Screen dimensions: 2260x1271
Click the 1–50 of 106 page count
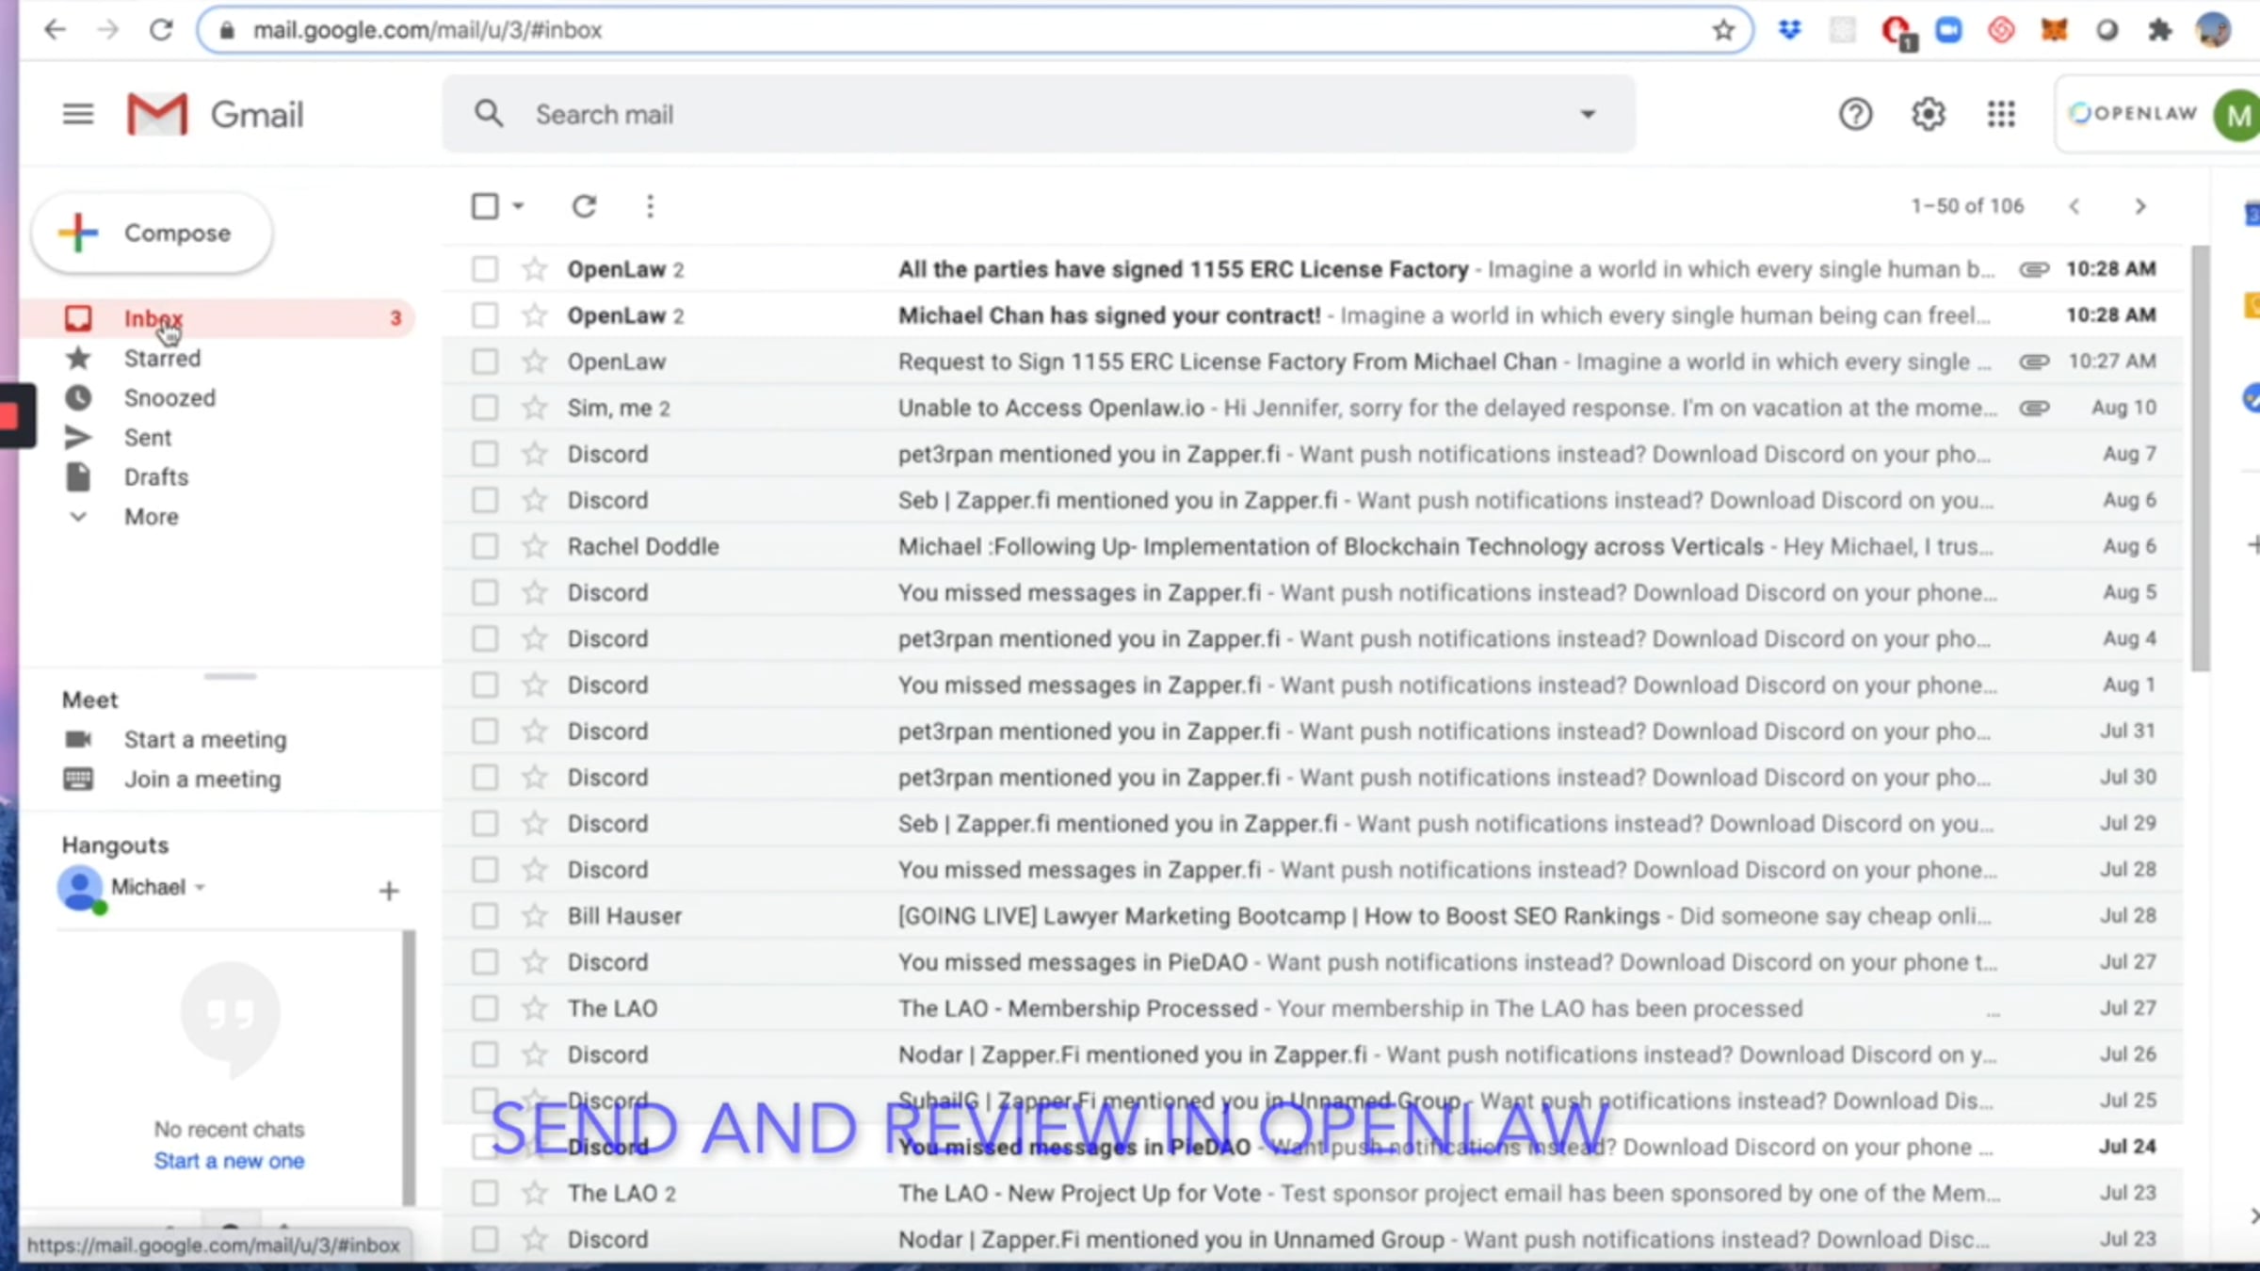[1967, 206]
